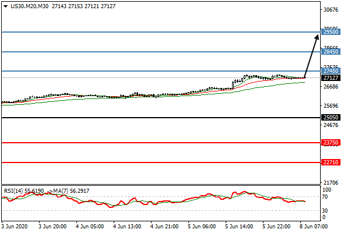This screenshot has width=344, height=233.
Task: Select the 3 Jun 2020 time axis label
Action: (15, 227)
